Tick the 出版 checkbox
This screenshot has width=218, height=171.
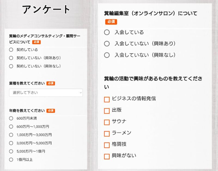pyautogui.click(x=107, y=111)
